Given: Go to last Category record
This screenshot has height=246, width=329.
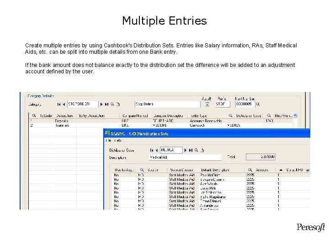Looking at the screenshot, I should [x=106, y=104].
